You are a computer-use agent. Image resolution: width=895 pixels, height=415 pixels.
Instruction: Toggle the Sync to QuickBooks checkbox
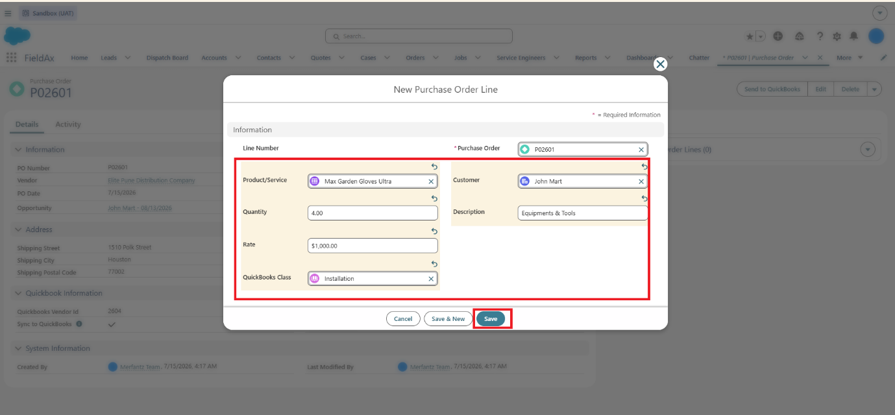(x=112, y=324)
